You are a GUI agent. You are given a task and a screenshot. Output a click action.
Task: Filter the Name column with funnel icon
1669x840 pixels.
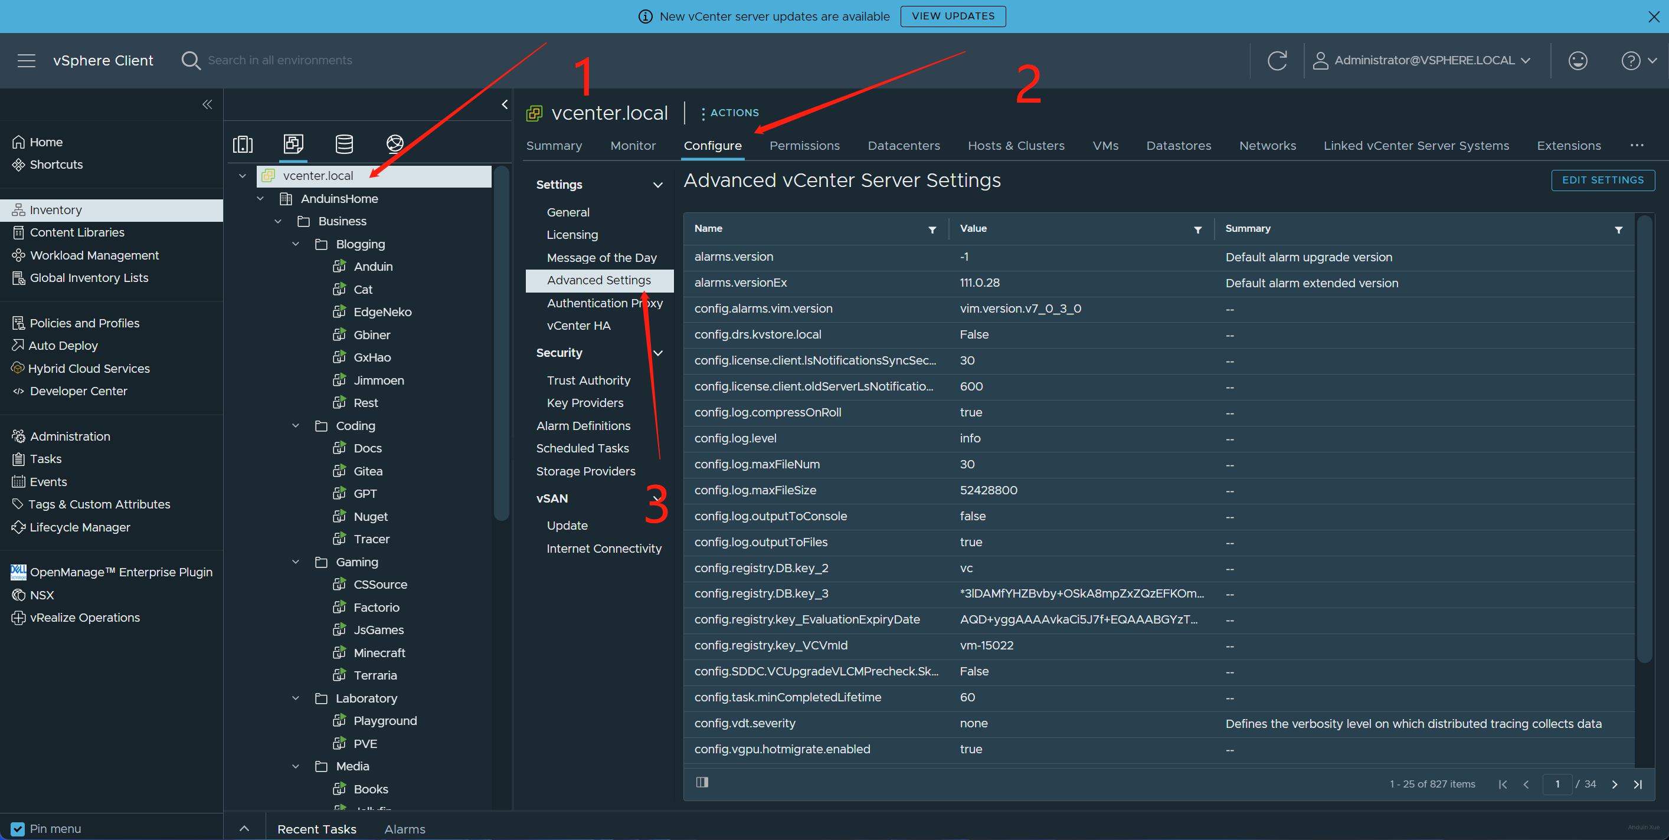point(932,230)
